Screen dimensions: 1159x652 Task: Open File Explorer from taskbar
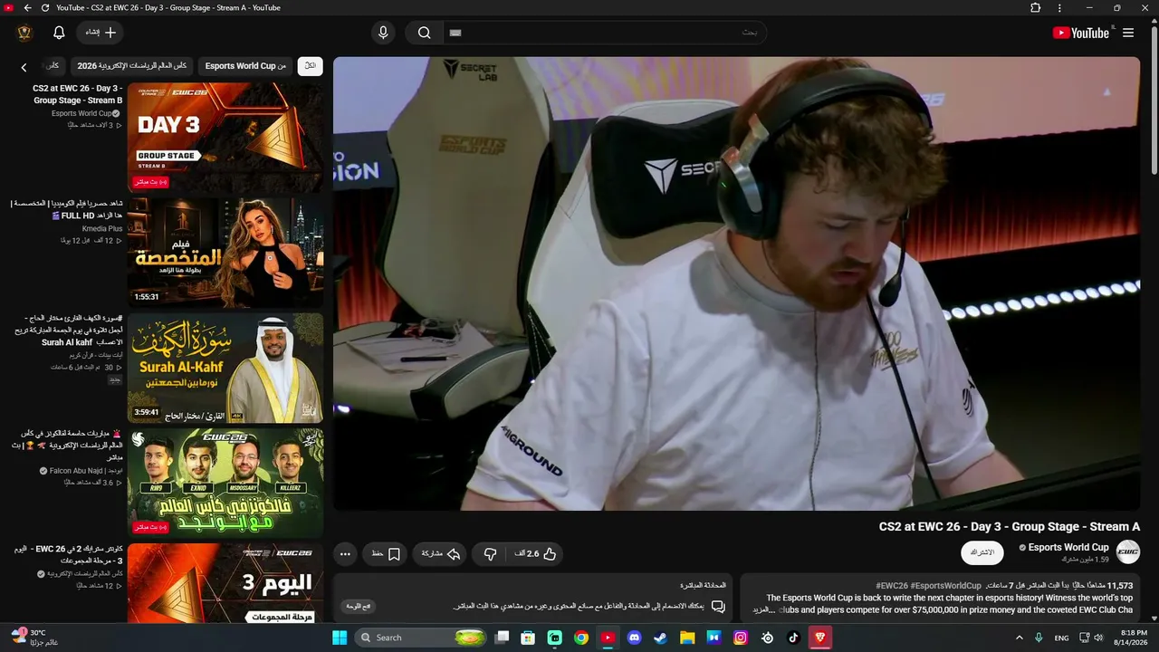tap(687, 638)
